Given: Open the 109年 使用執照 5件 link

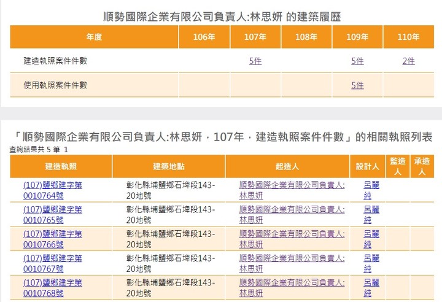Looking at the screenshot, I should tap(357, 85).
